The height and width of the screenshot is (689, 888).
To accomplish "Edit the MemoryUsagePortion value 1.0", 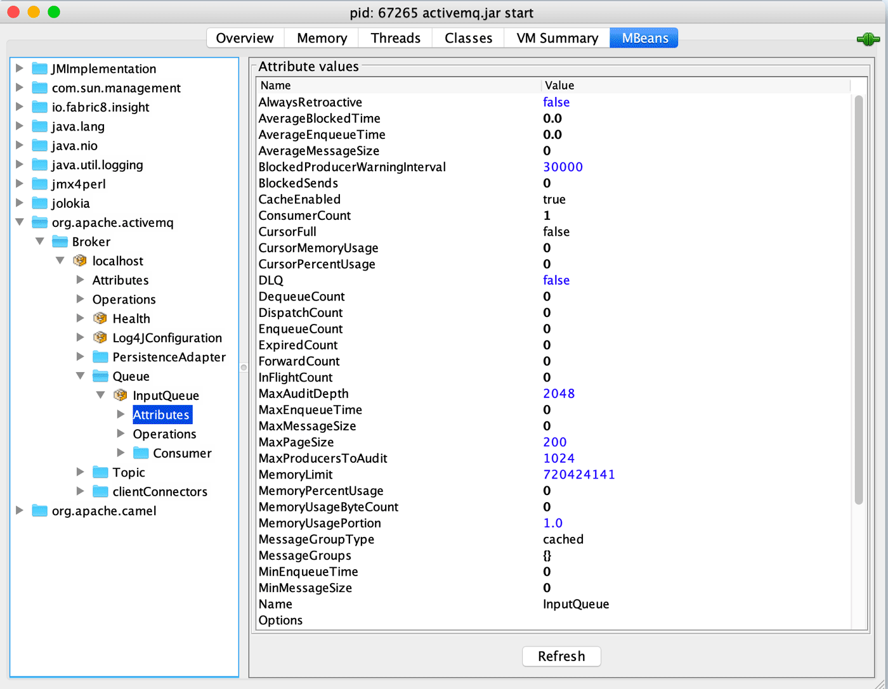I will pyautogui.click(x=553, y=523).
